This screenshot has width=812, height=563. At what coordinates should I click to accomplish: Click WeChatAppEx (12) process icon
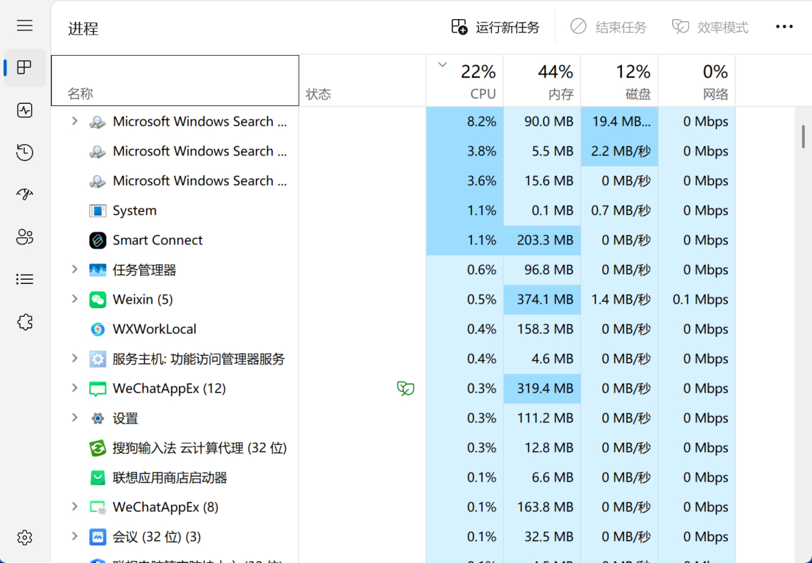(x=98, y=389)
